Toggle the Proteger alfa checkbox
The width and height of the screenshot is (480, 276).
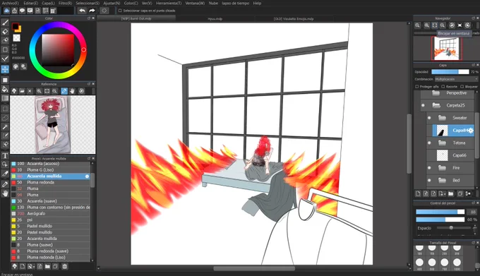417,87
